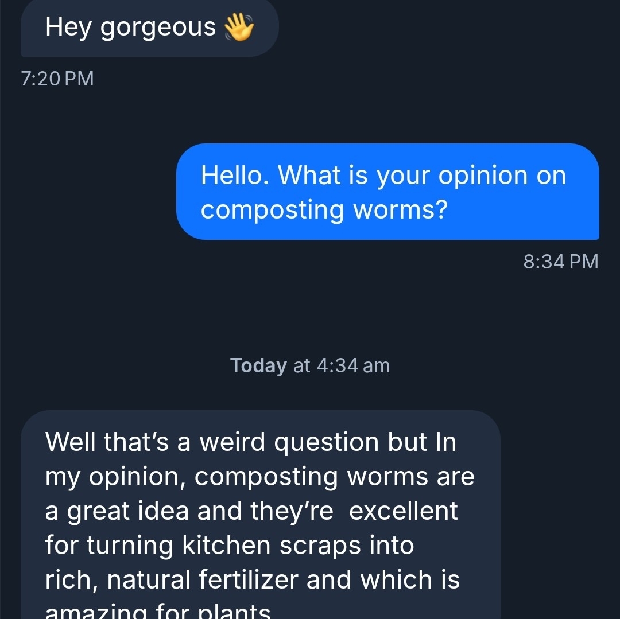Screen dimensions: 620x619
Task: Select the blue composting worms question bubble
Action: click(387, 192)
